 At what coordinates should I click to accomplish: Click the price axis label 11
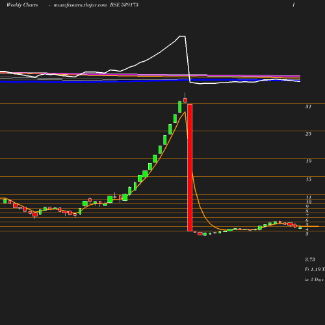309,198
